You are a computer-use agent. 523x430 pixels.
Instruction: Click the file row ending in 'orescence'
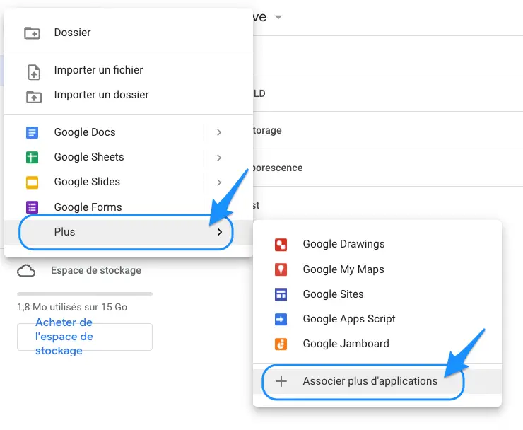point(388,168)
